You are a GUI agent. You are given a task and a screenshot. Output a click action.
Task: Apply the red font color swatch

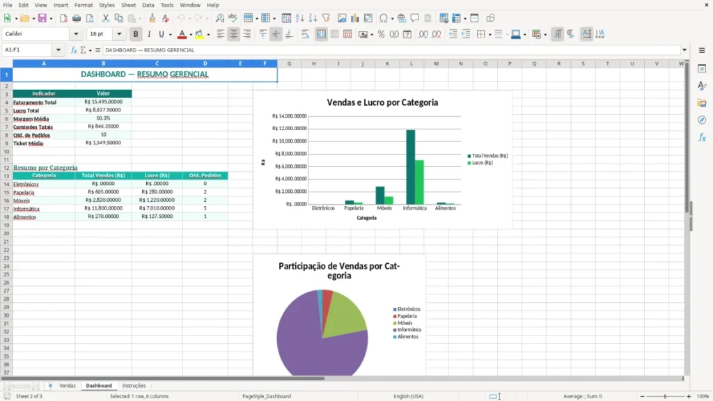(182, 34)
